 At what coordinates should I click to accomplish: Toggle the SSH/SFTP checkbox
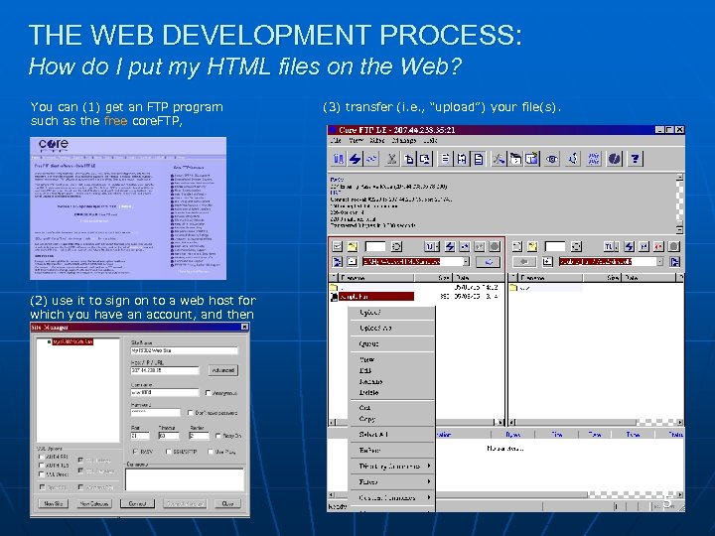168,452
